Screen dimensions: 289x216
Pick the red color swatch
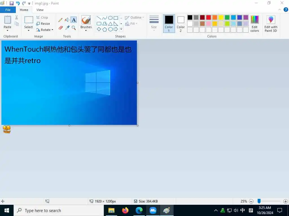[209, 17]
